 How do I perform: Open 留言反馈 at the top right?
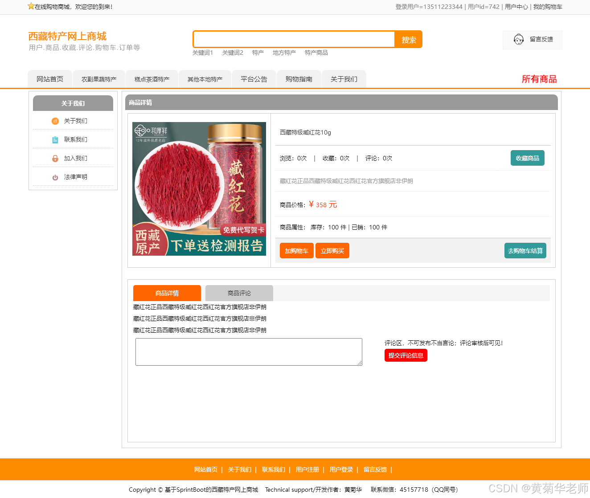533,40
